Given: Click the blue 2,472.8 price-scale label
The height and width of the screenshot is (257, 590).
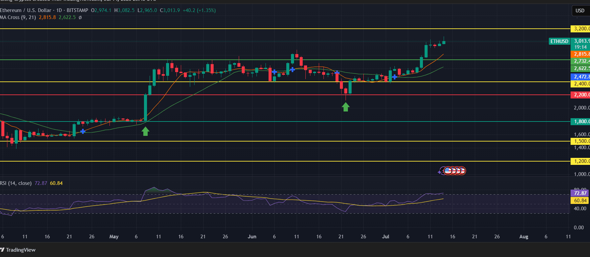Looking at the screenshot, I should [x=580, y=77].
